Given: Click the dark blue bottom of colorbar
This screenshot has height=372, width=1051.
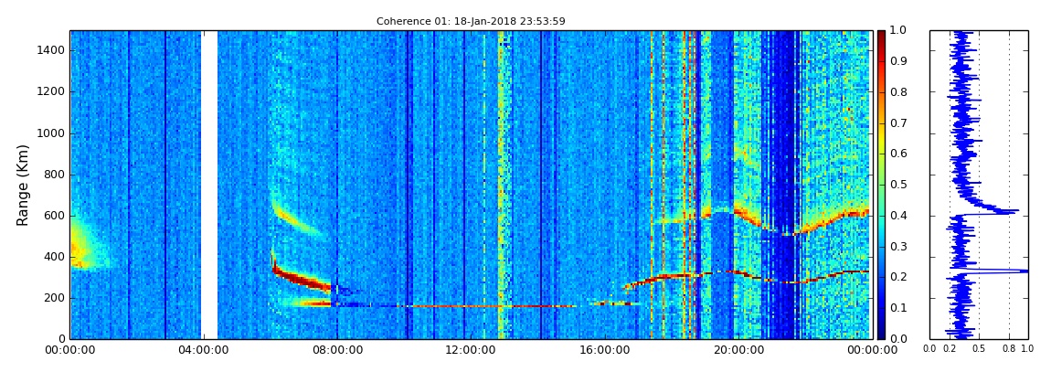Looking at the screenshot, I should click(881, 332).
